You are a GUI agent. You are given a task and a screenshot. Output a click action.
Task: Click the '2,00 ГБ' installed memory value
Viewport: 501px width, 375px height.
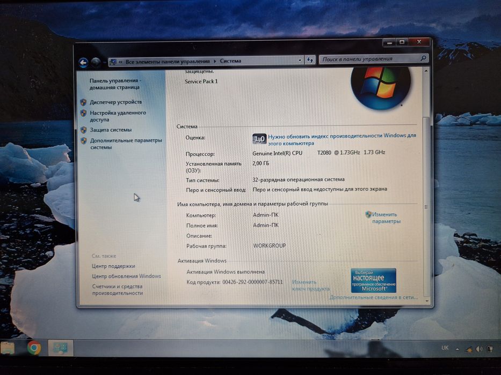pos(261,163)
